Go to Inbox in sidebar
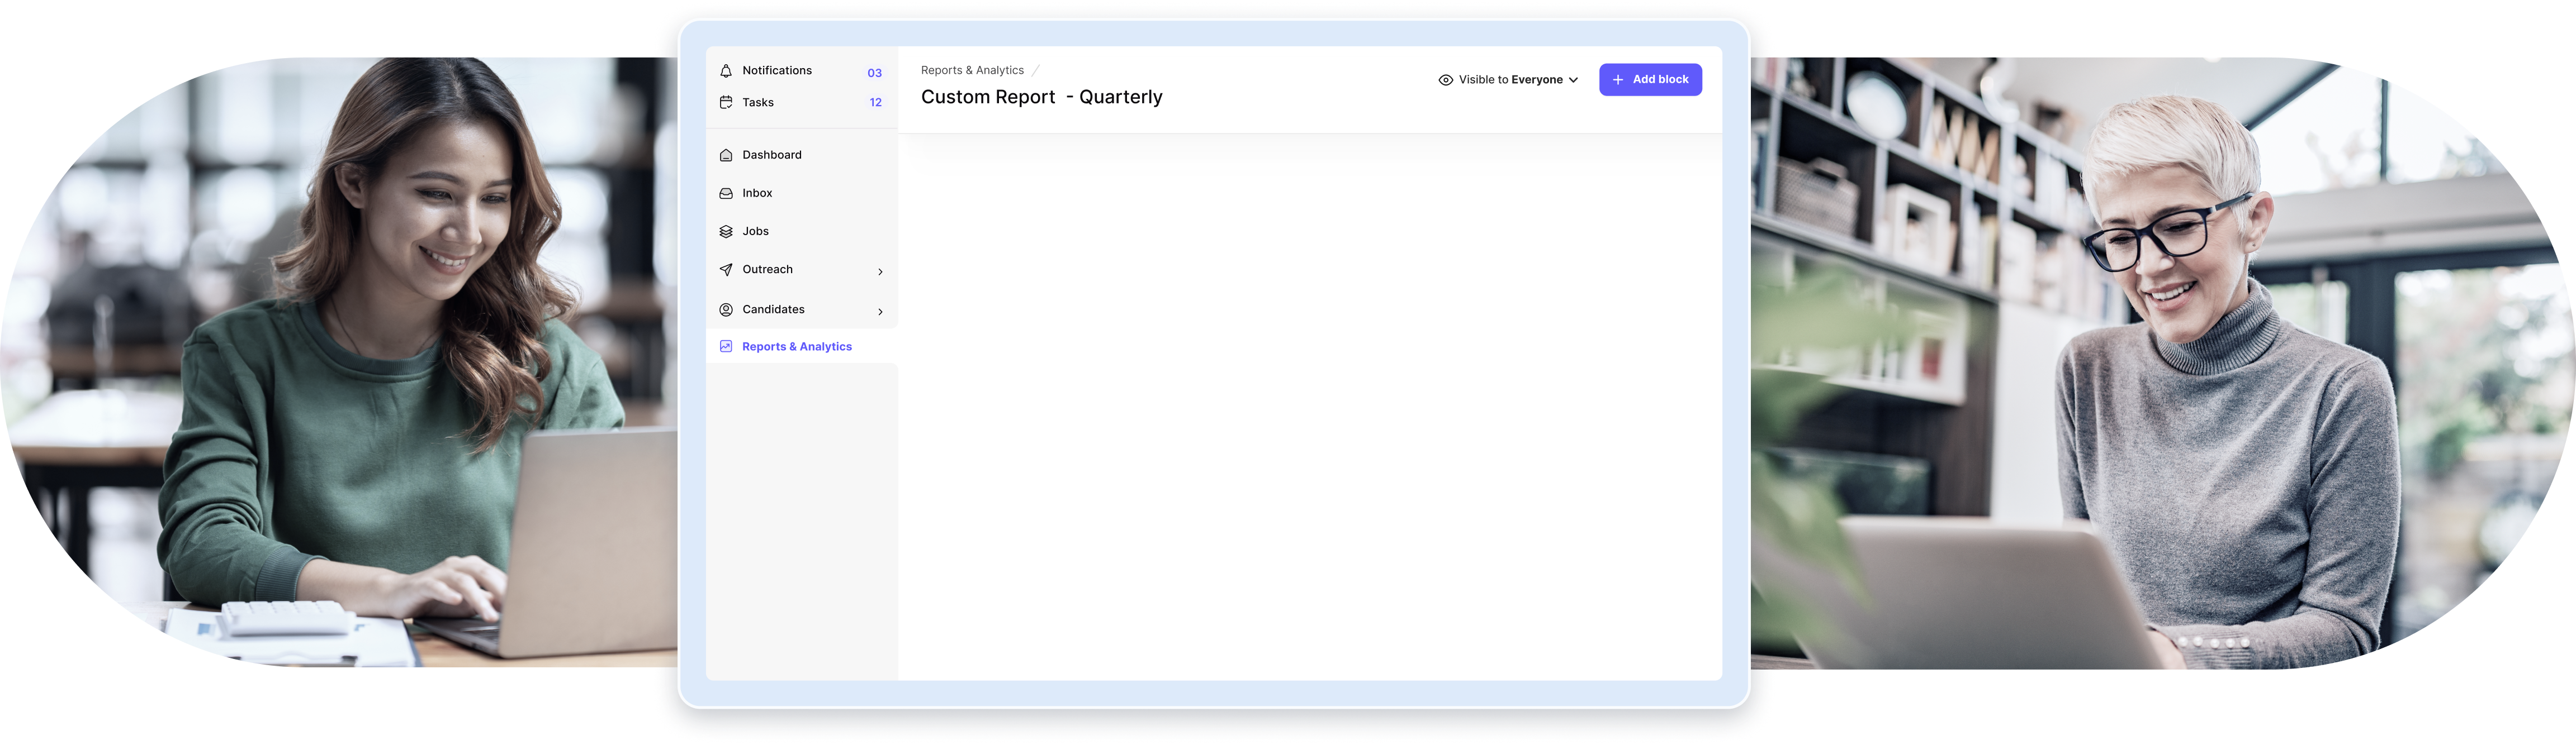Image resolution: width=2576 pixels, height=745 pixels. click(757, 193)
